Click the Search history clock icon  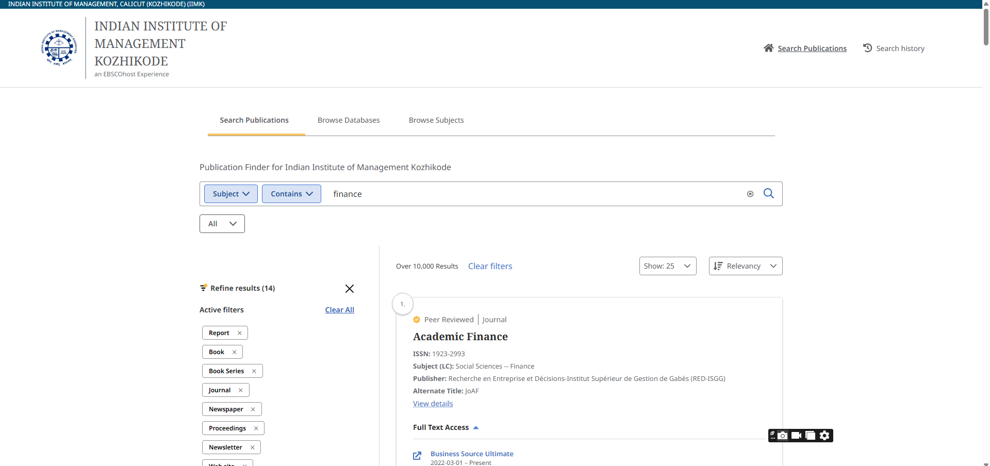tap(867, 48)
